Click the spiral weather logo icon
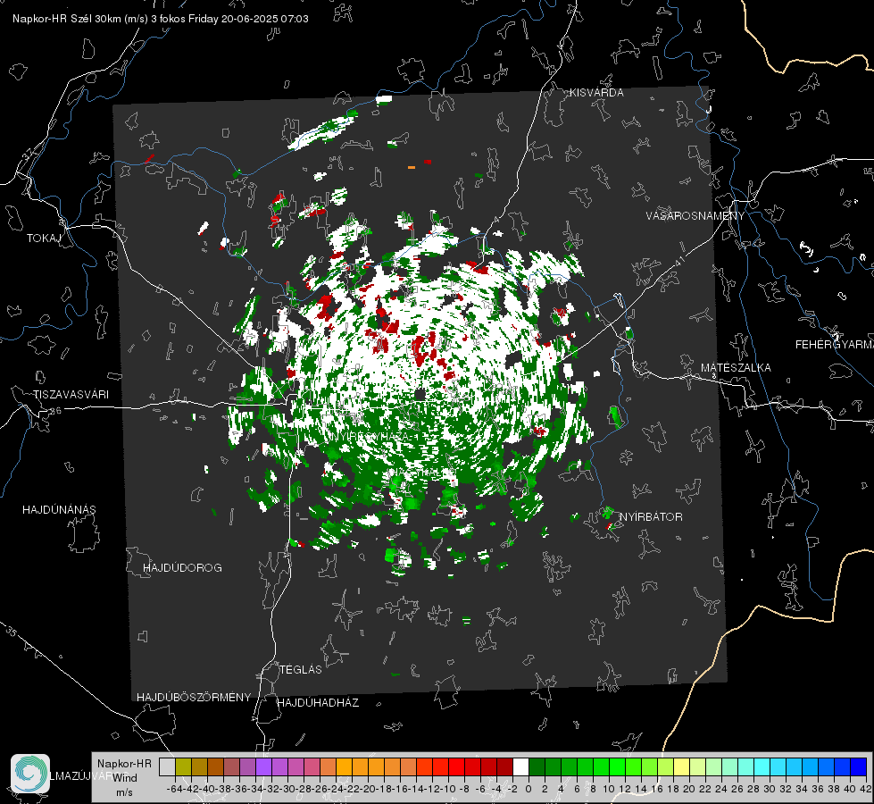 [30, 774]
